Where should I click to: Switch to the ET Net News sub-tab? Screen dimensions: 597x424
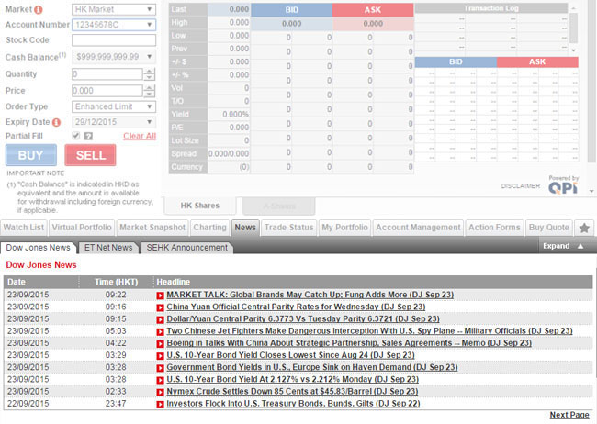[x=108, y=248]
